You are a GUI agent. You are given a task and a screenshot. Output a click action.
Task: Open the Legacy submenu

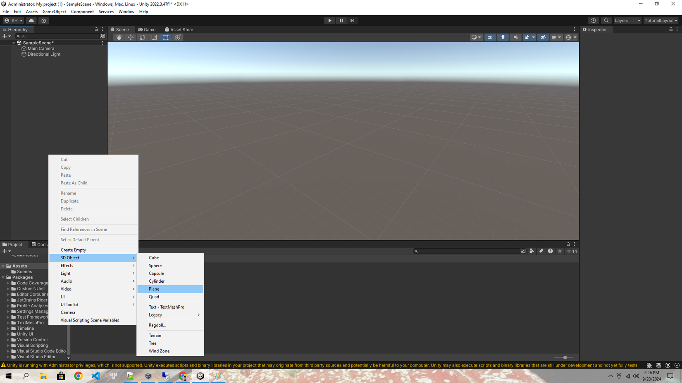pyautogui.click(x=170, y=315)
